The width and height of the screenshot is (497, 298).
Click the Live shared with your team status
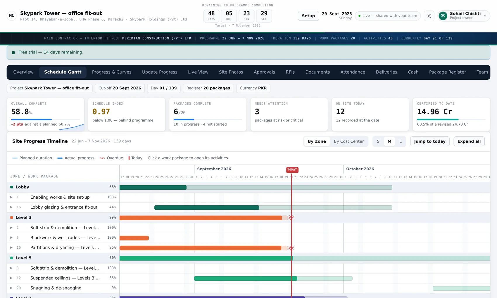tap(388, 16)
